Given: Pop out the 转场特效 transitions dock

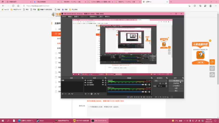Looking at the screenshot, I should 167,78.
